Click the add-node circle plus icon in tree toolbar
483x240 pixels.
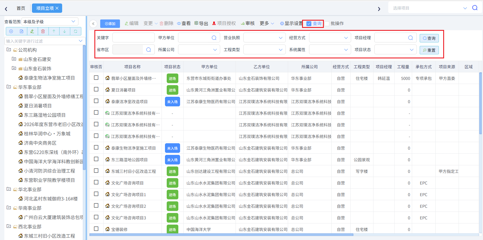tap(11, 31)
